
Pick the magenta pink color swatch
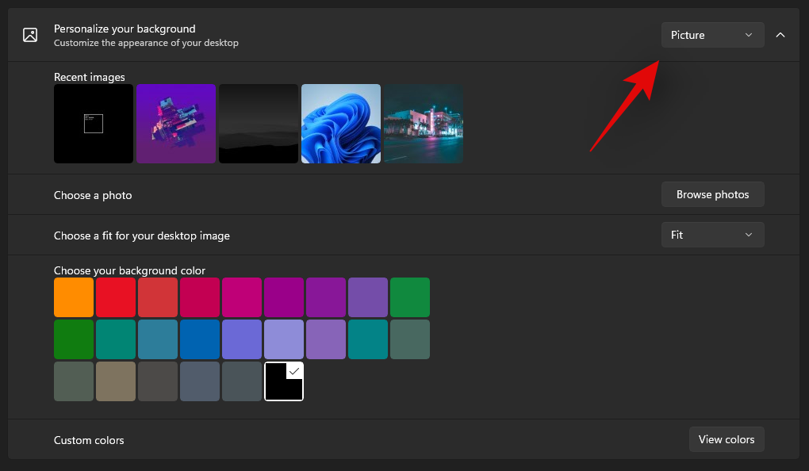(242, 297)
